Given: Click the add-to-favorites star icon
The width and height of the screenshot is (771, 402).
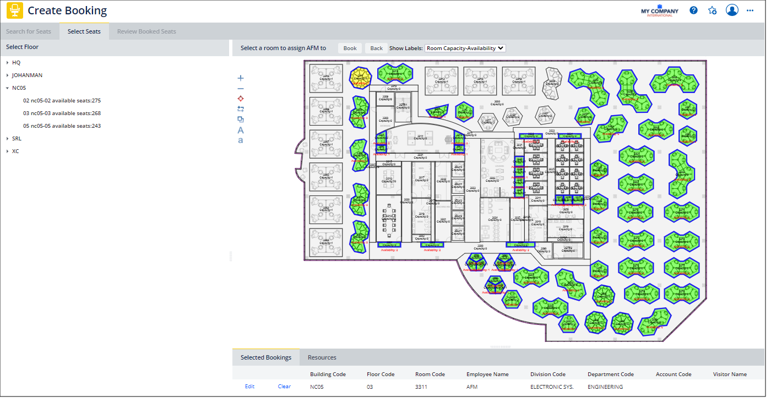Looking at the screenshot, I should [712, 10].
